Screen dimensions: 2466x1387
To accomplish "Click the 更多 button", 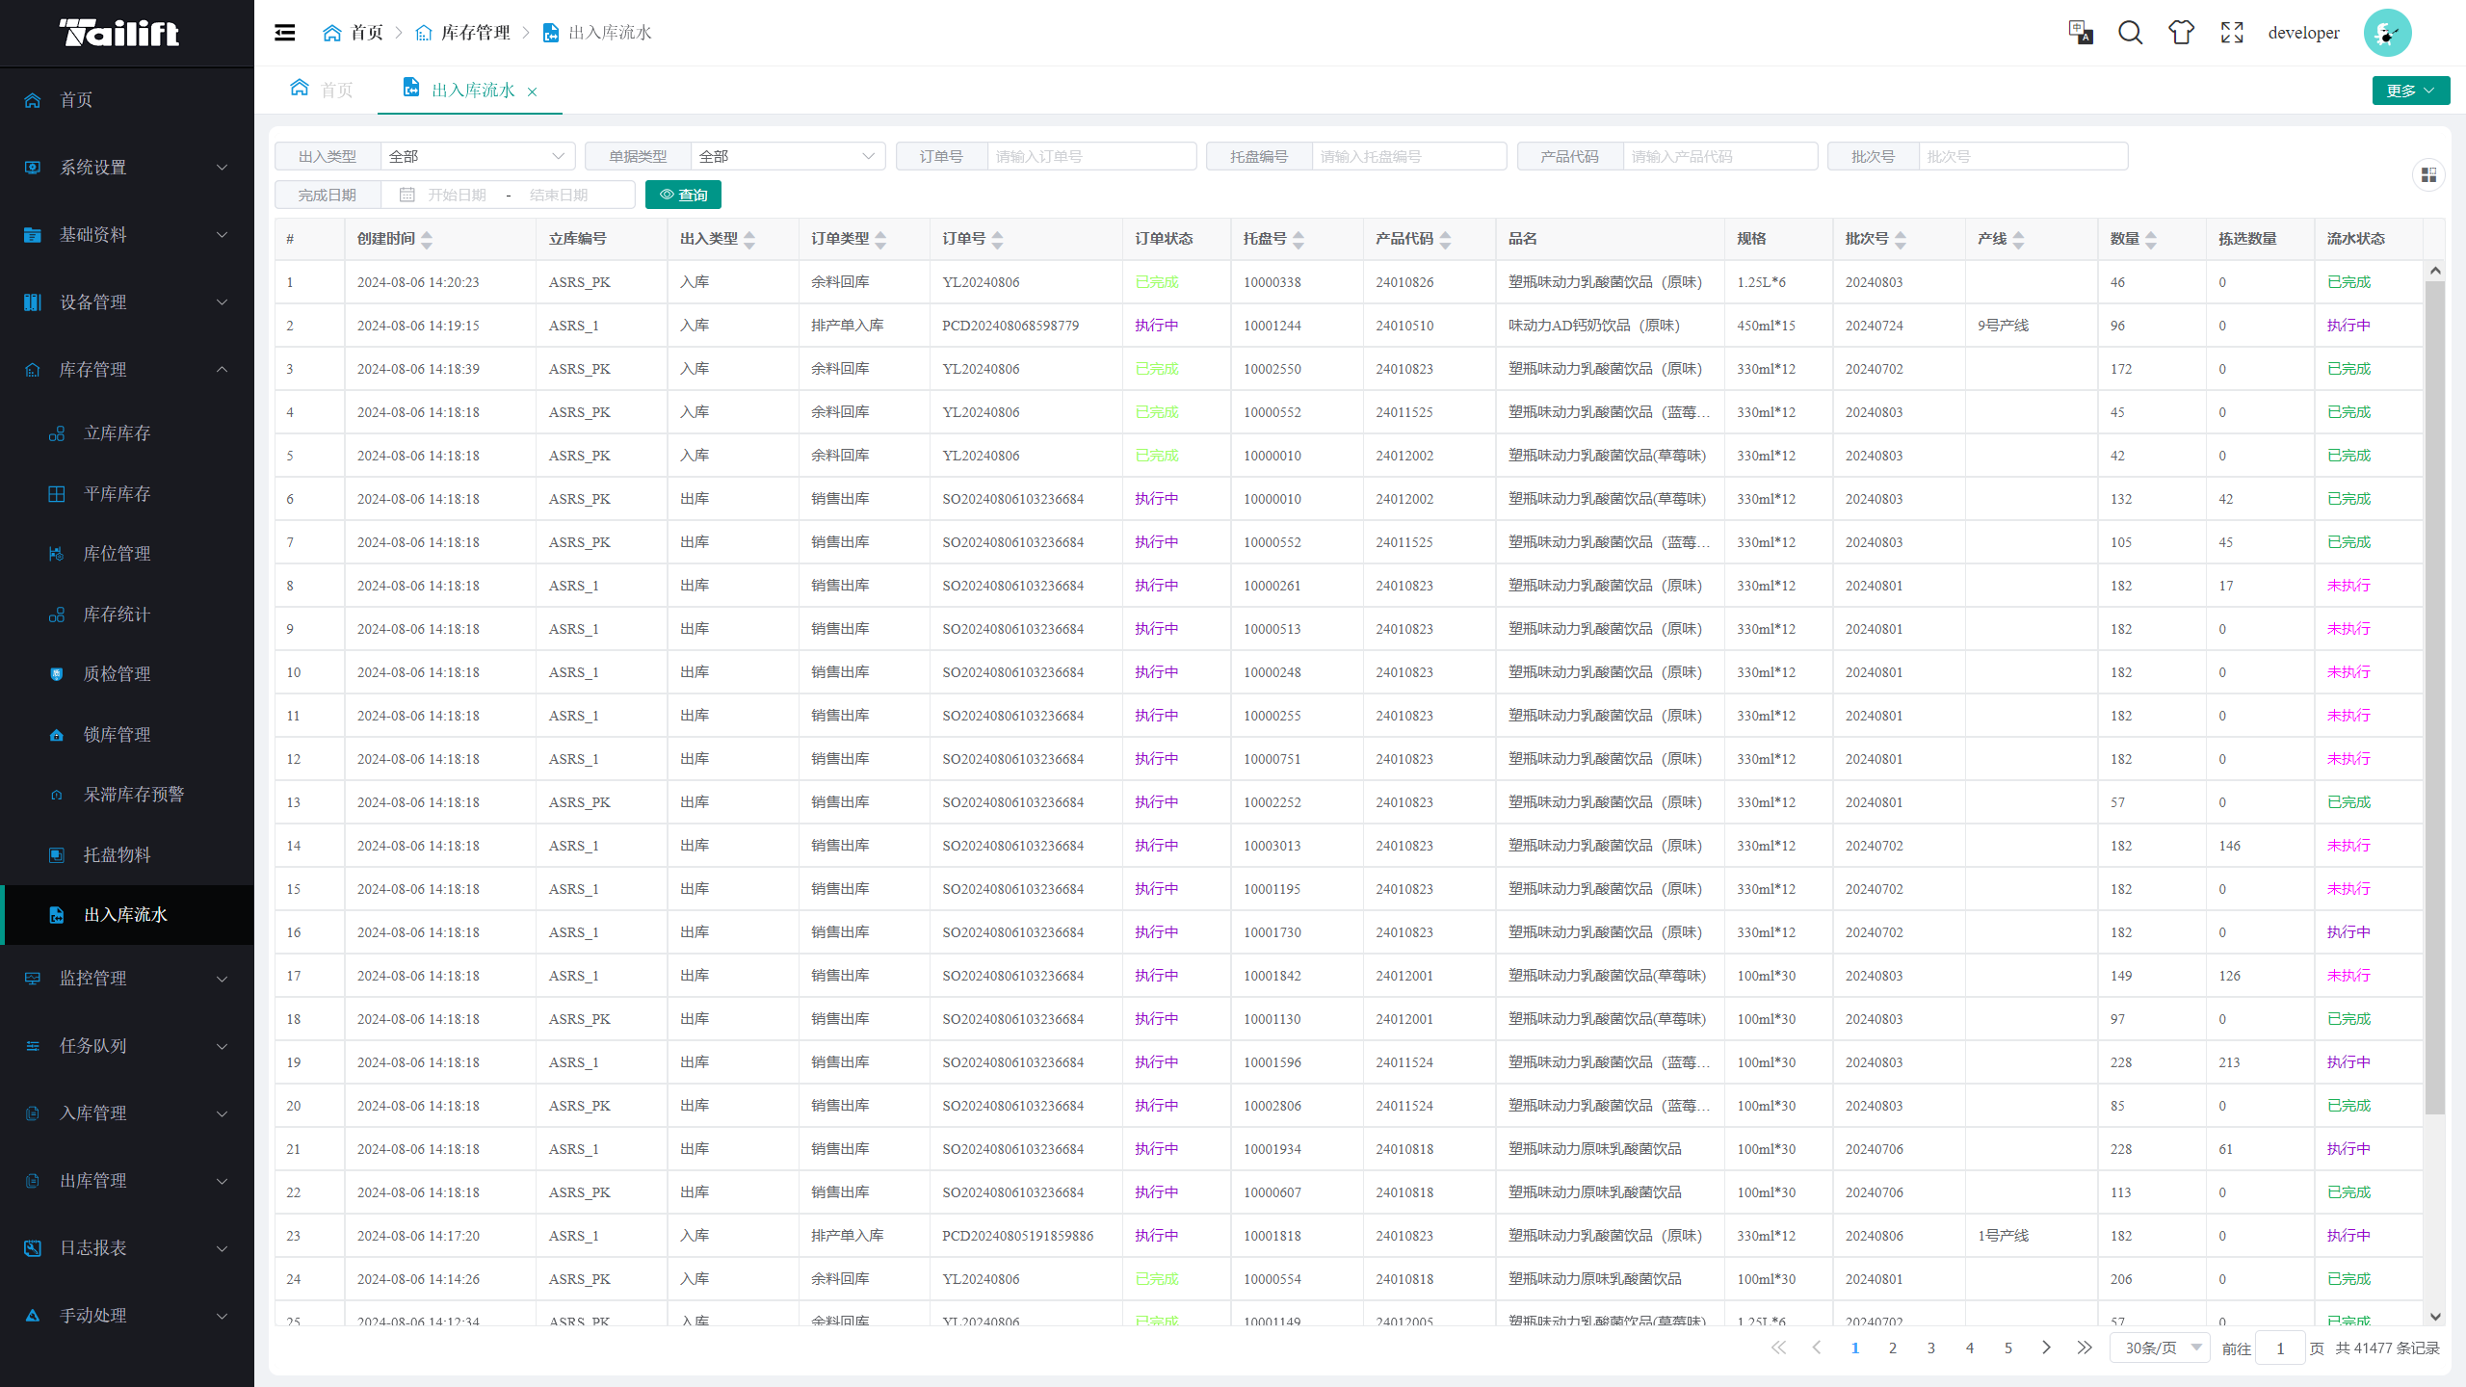I will pyautogui.click(x=2410, y=91).
